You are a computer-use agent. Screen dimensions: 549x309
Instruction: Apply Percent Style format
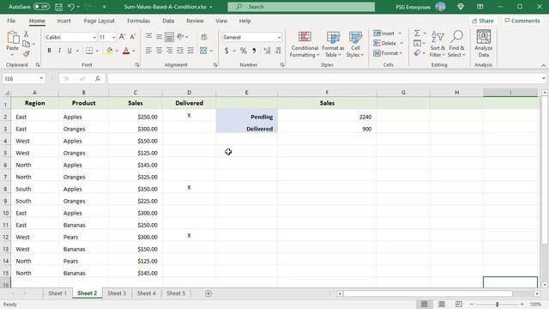point(244,51)
